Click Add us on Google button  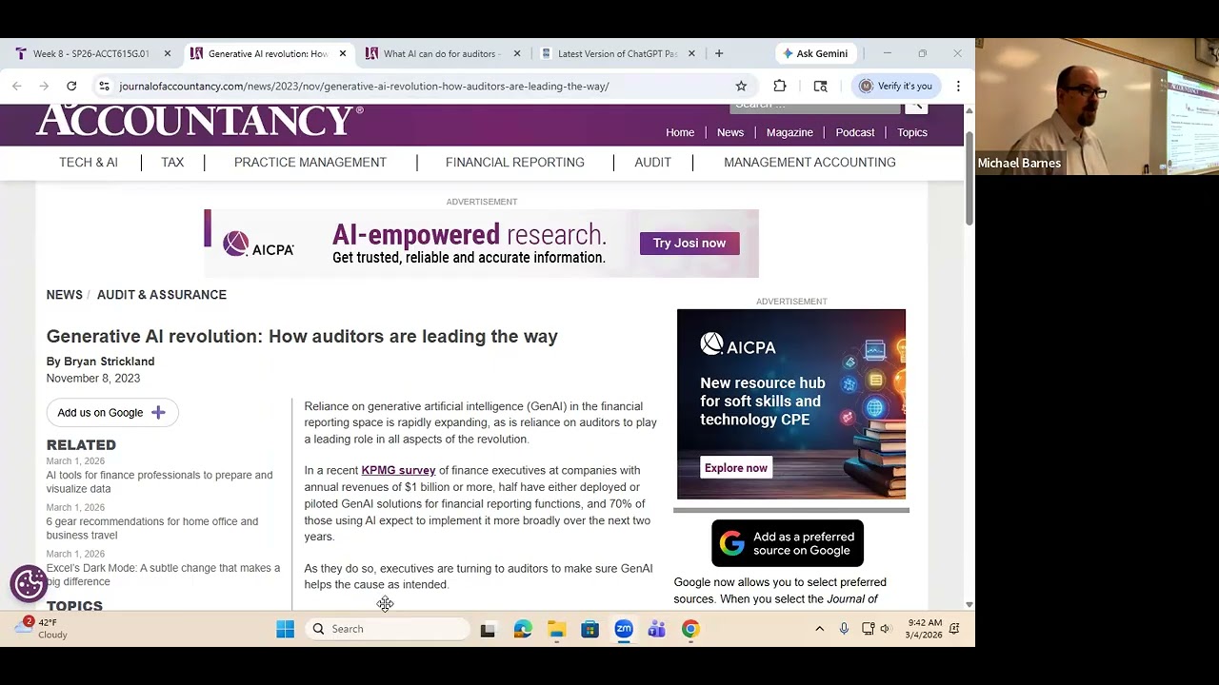click(x=112, y=413)
